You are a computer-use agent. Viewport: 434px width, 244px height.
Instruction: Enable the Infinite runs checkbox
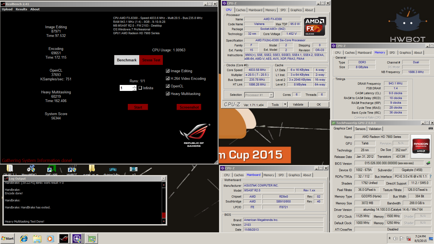140,88
